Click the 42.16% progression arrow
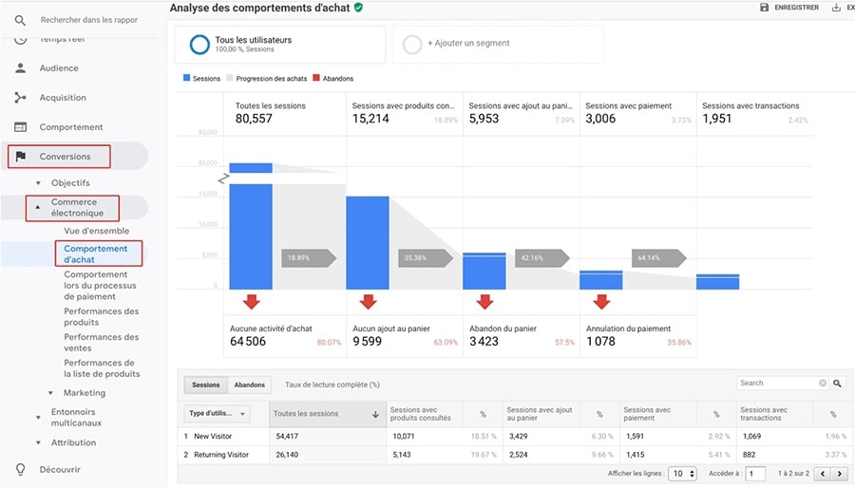 point(542,258)
